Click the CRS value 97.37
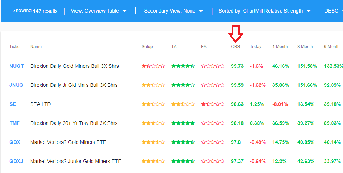The width and height of the screenshot is (343, 173). [237, 161]
